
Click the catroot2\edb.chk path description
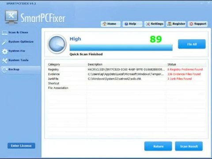(114, 79)
